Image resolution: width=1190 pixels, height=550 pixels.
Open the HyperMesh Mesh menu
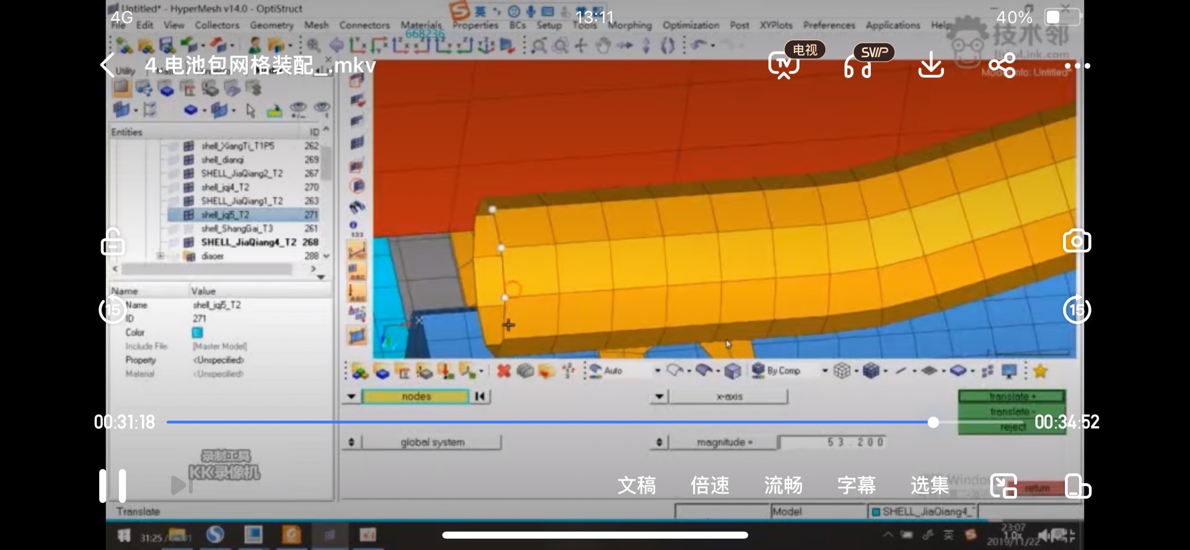(x=316, y=25)
